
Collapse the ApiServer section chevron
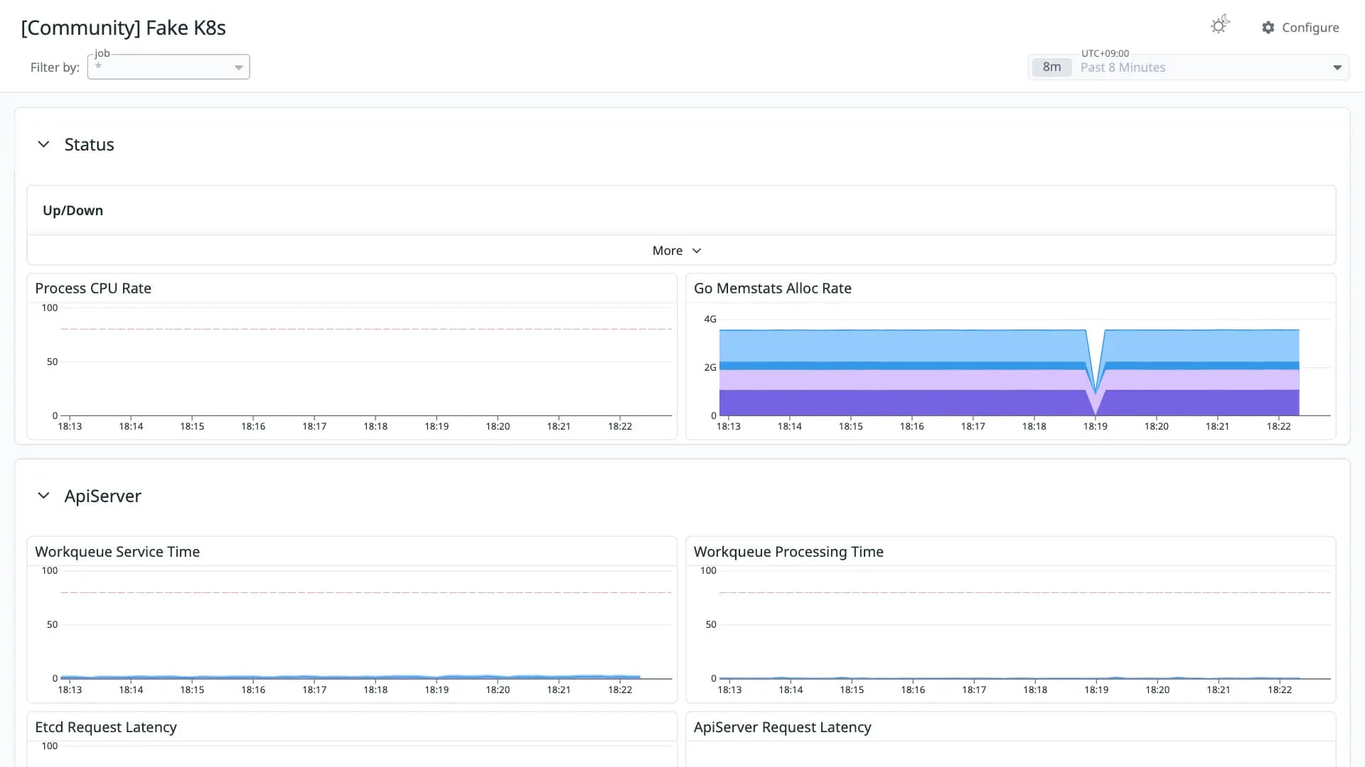[x=43, y=496]
